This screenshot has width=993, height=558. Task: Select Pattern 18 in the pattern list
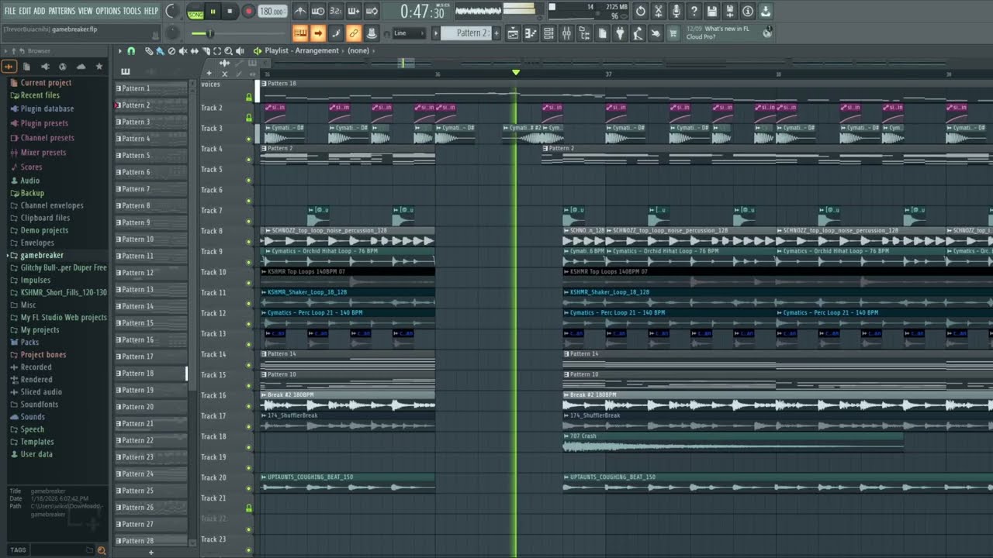(151, 374)
